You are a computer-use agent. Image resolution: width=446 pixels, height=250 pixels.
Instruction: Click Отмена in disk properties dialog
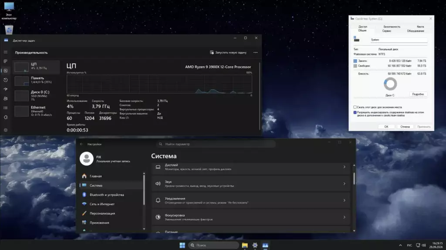pos(405,127)
